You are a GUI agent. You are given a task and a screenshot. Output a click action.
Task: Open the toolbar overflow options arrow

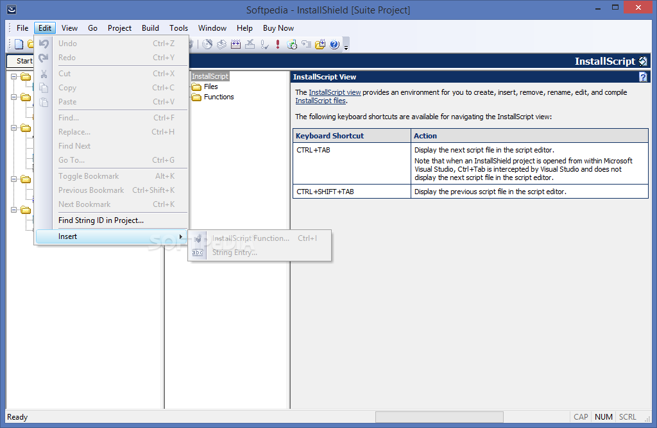(x=346, y=45)
